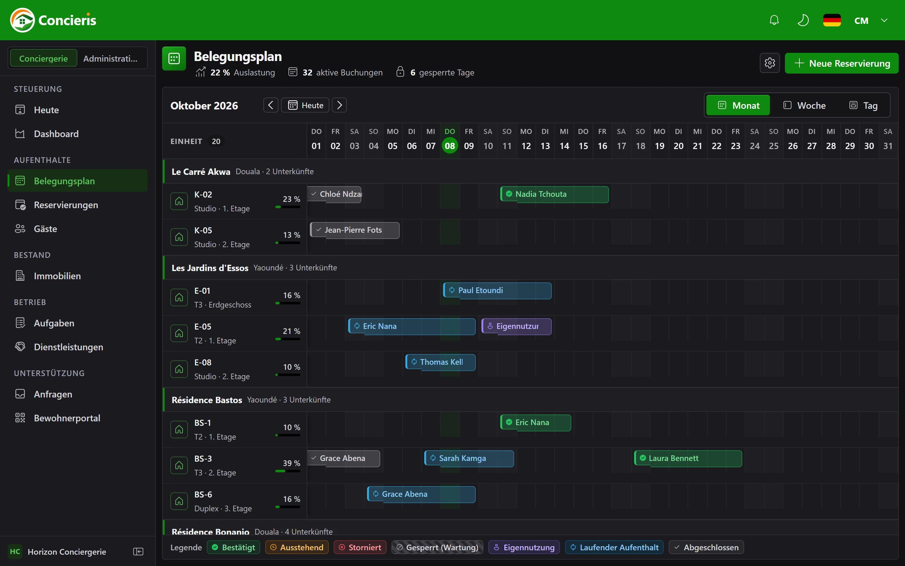
Task: Toggle Gesperrt (Wartung) legend filter
Action: coord(437,547)
